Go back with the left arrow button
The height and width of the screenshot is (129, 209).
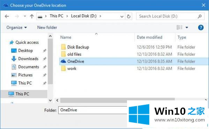7,16
